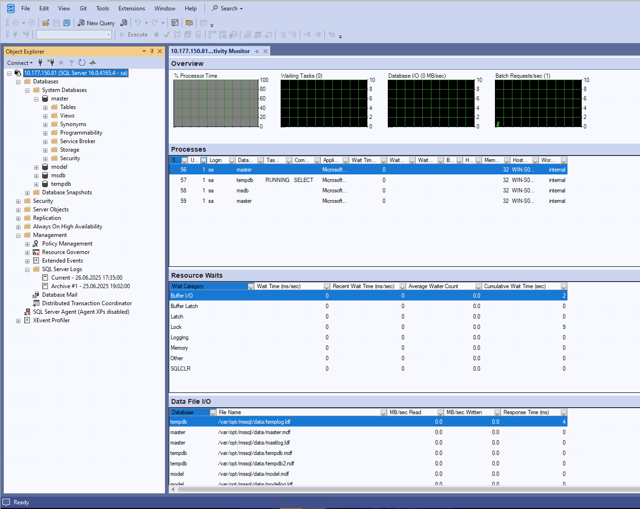Click the Open File toolbar icon
Image resolution: width=640 pixels, height=509 pixels.
tap(46, 23)
